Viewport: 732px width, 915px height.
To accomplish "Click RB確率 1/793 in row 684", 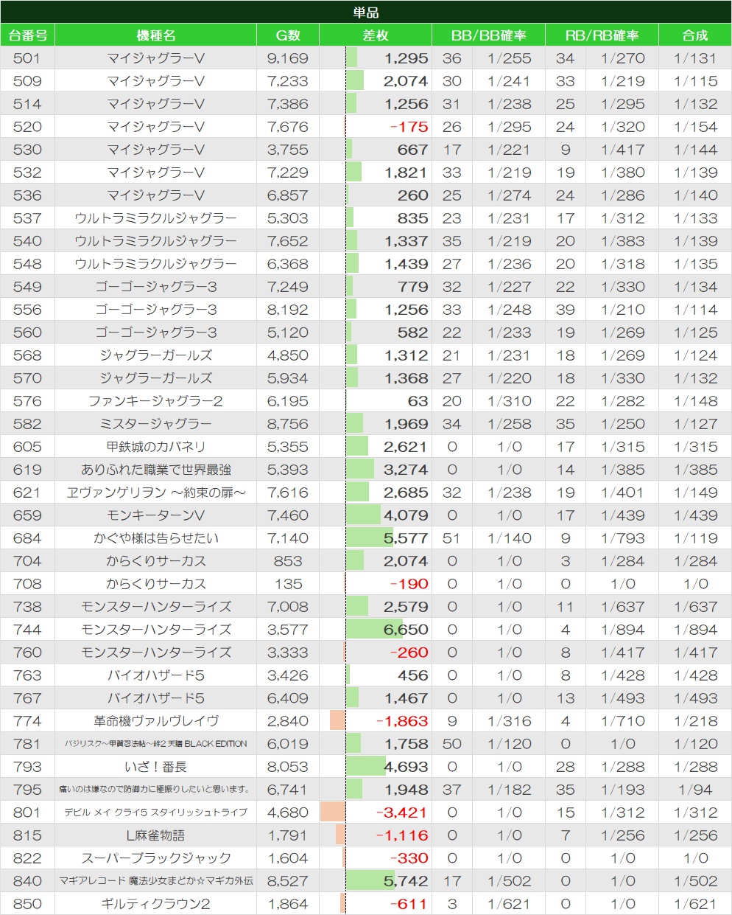I will pos(623,538).
